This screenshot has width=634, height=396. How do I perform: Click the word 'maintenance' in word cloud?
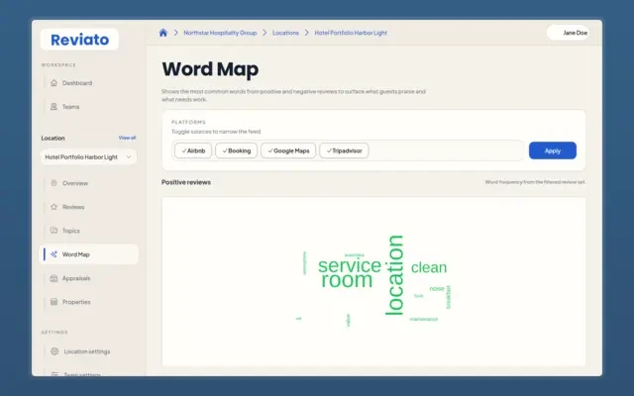point(424,319)
